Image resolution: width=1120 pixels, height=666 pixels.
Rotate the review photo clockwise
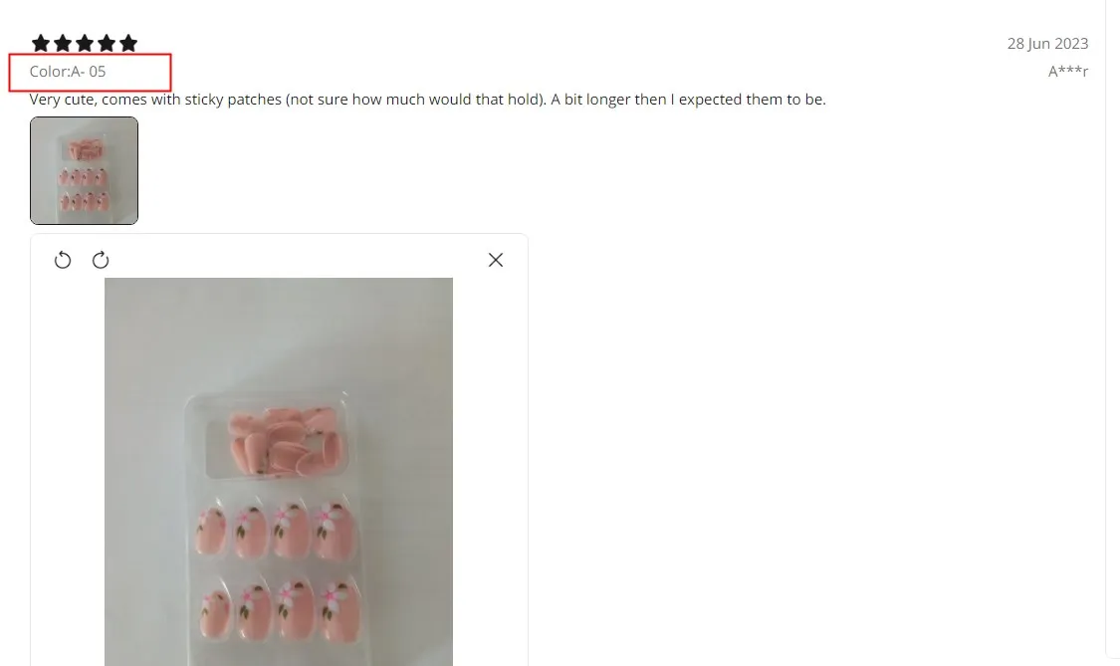(x=101, y=260)
